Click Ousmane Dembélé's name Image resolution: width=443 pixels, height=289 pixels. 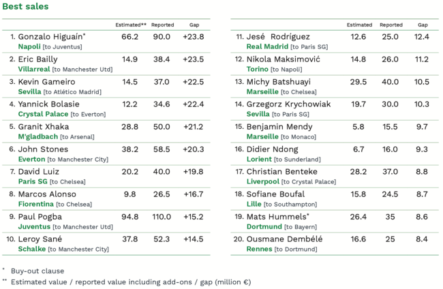click(x=284, y=239)
